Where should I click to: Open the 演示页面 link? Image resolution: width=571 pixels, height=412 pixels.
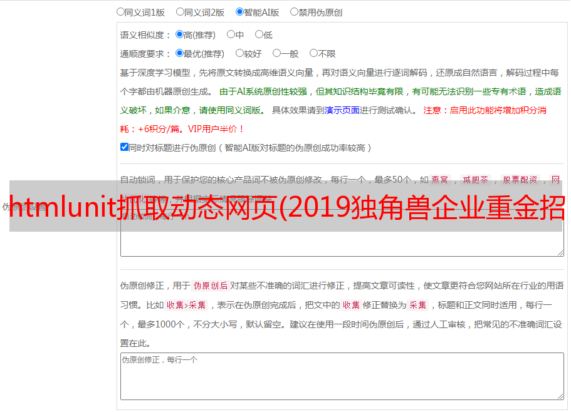(342, 110)
